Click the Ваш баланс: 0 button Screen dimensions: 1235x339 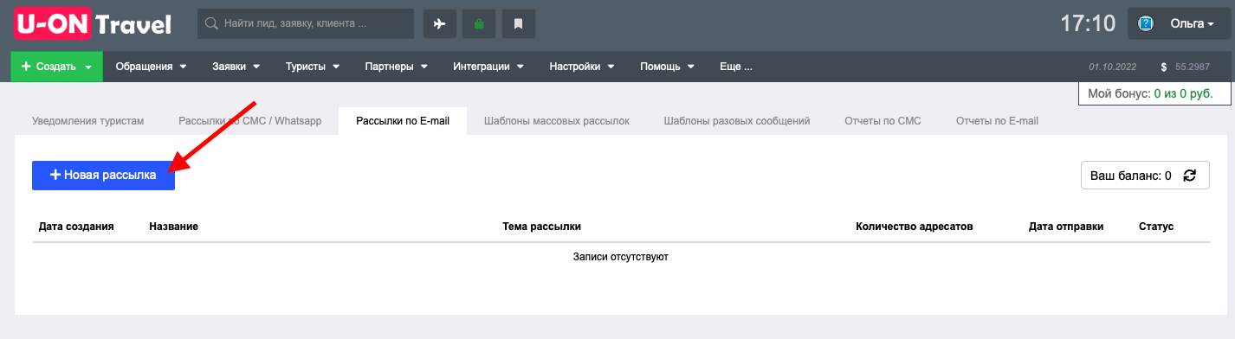point(1145,176)
